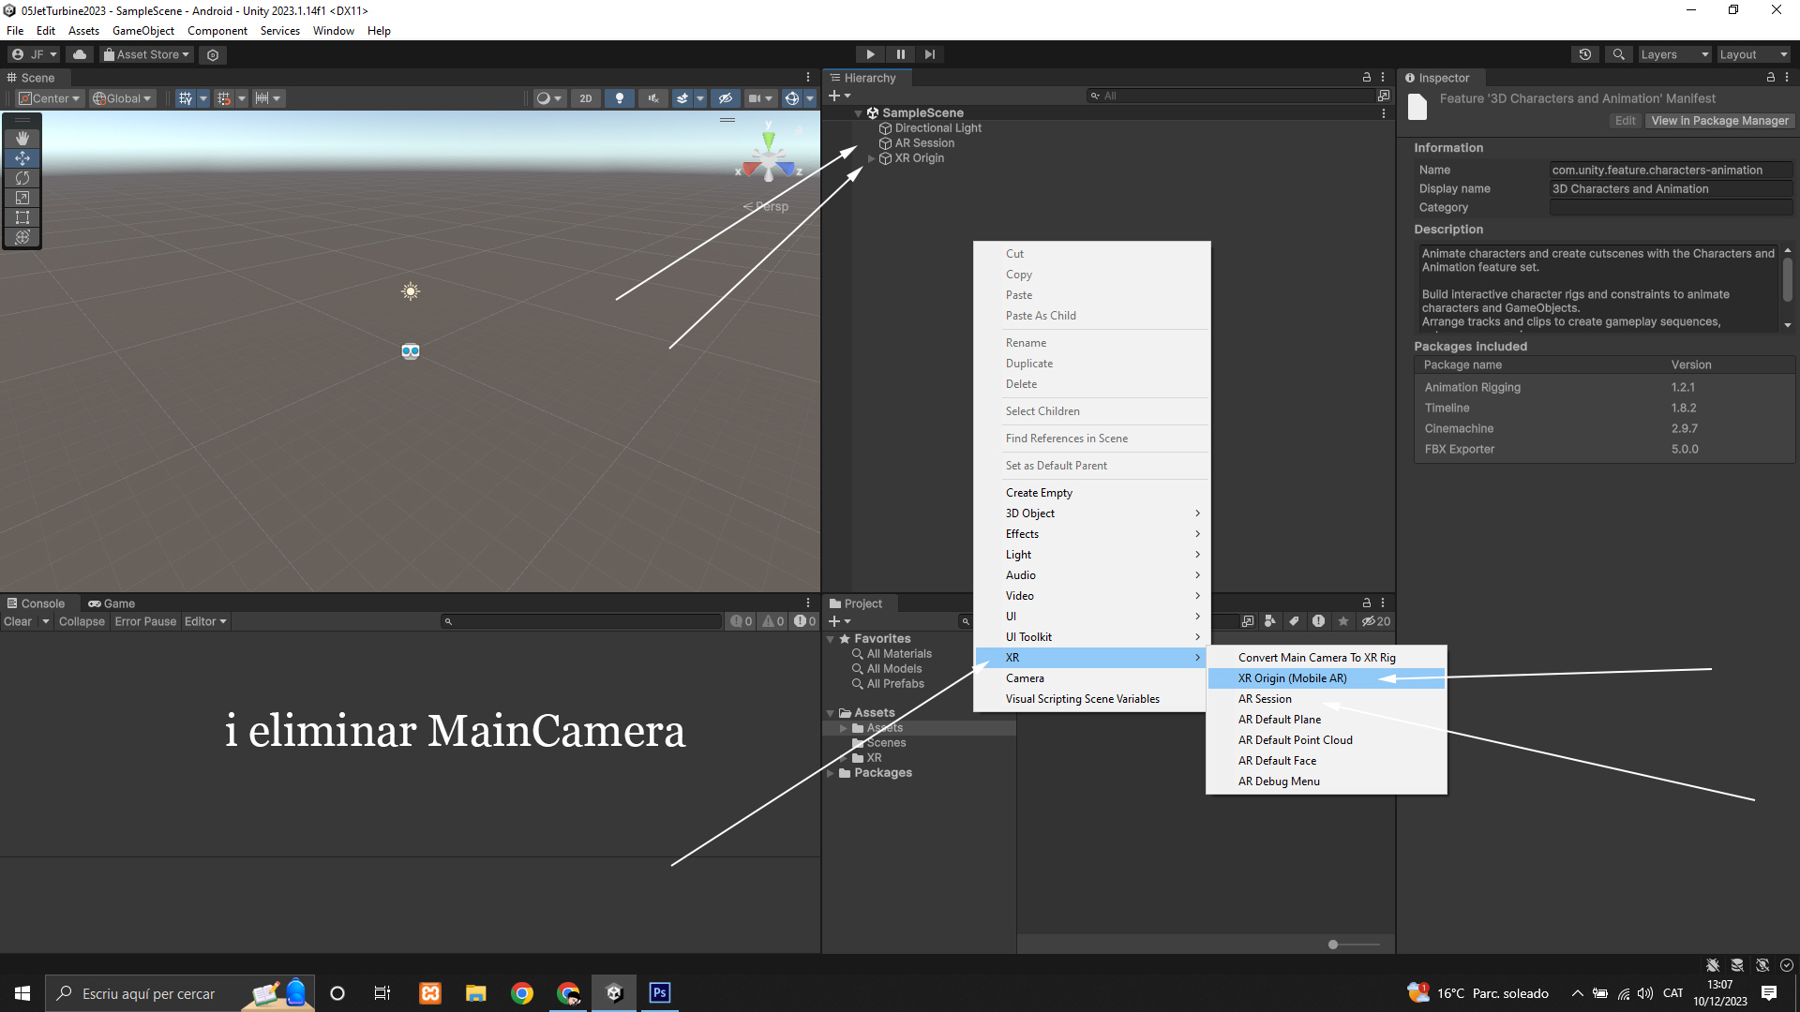The image size is (1800, 1012).
Task: Click the Hierarchy search field
Action: pos(1230,96)
